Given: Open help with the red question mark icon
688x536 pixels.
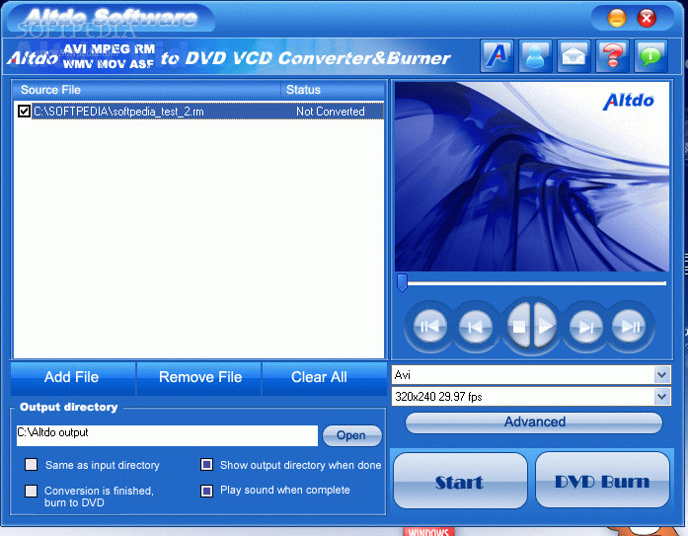Looking at the screenshot, I should 612,56.
